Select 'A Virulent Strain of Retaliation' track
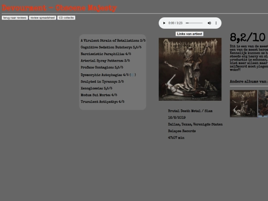This screenshot has width=268, height=201. click(x=113, y=41)
